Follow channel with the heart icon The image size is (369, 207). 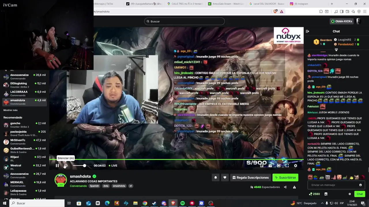[225, 178]
